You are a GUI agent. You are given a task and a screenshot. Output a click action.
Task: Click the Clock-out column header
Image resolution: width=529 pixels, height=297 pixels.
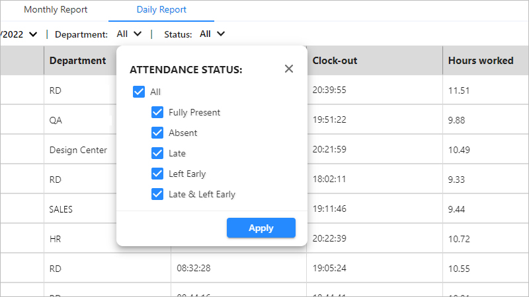point(335,61)
